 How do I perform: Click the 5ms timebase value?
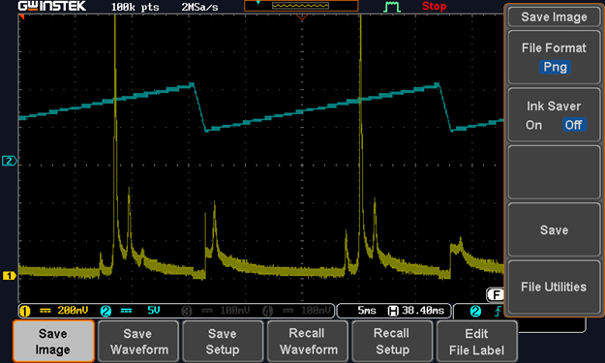[x=367, y=311]
